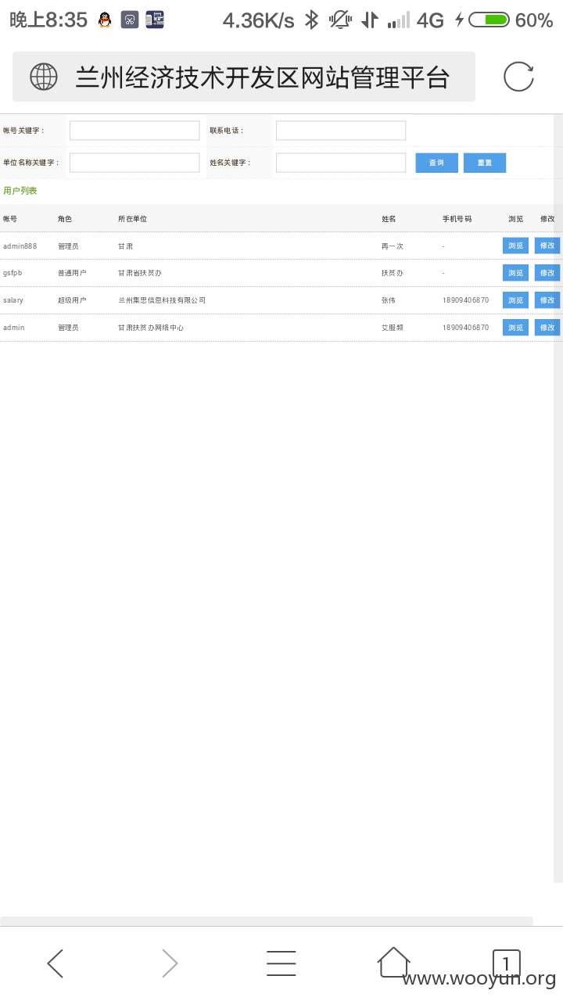This screenshot has height=1001, width=563.
Task: Tap the battery indicator icon
Action: click(489, 20)
